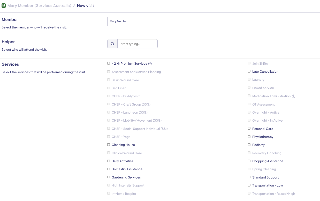This screenshot has width=320, height=201.
Task: Click the New visit breadcrumb text
Action: click(85, 5)
